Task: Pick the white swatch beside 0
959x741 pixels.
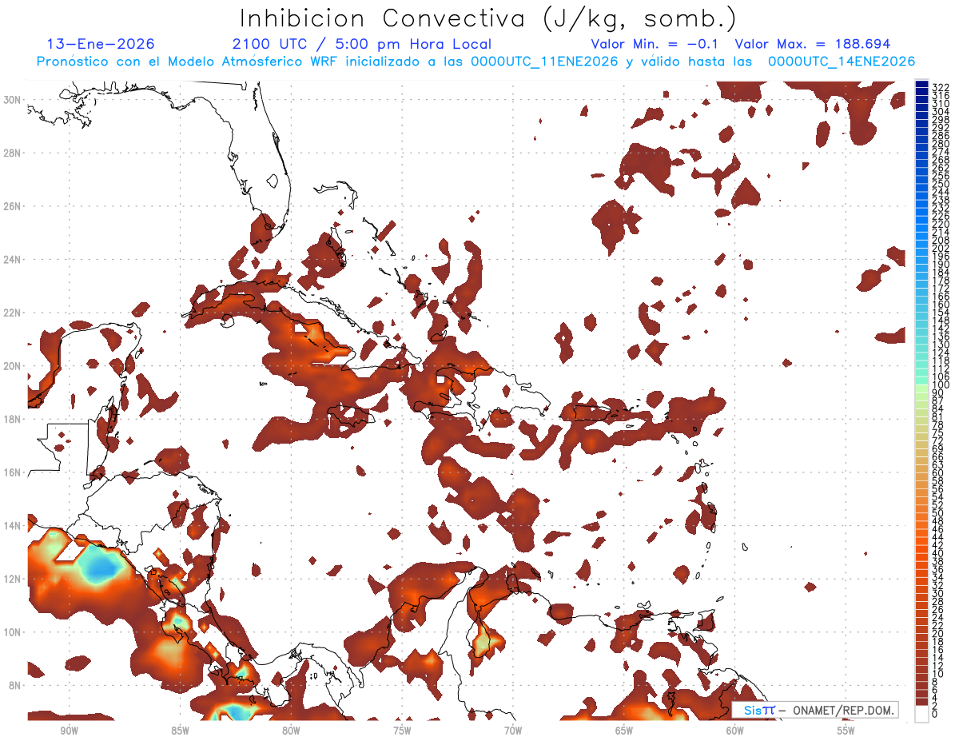Action: pos(922,714)
